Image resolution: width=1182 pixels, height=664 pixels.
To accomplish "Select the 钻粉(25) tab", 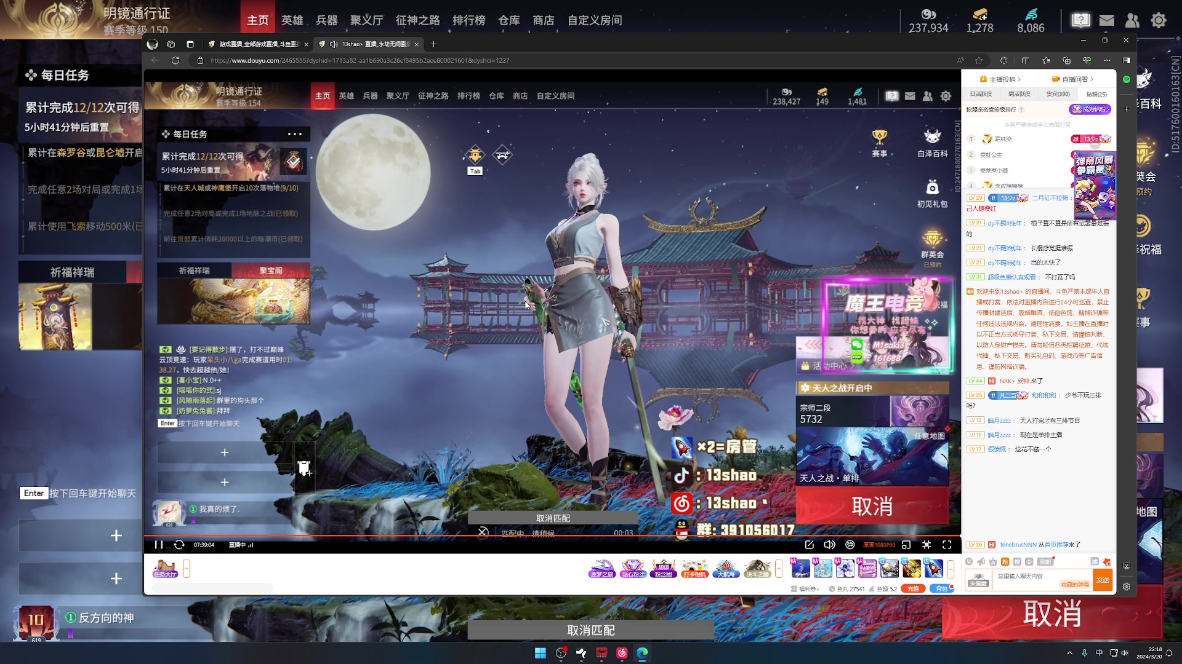I will (x=1096, y=94).
